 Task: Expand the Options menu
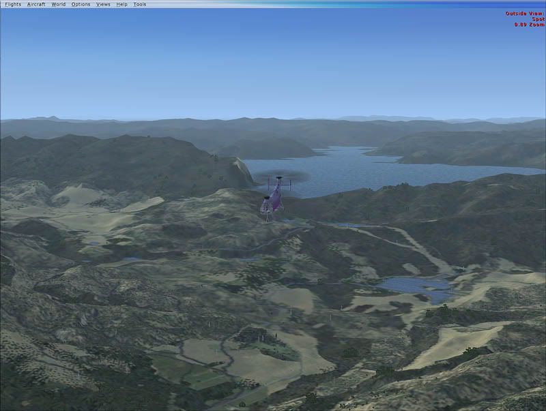(81, 4)
